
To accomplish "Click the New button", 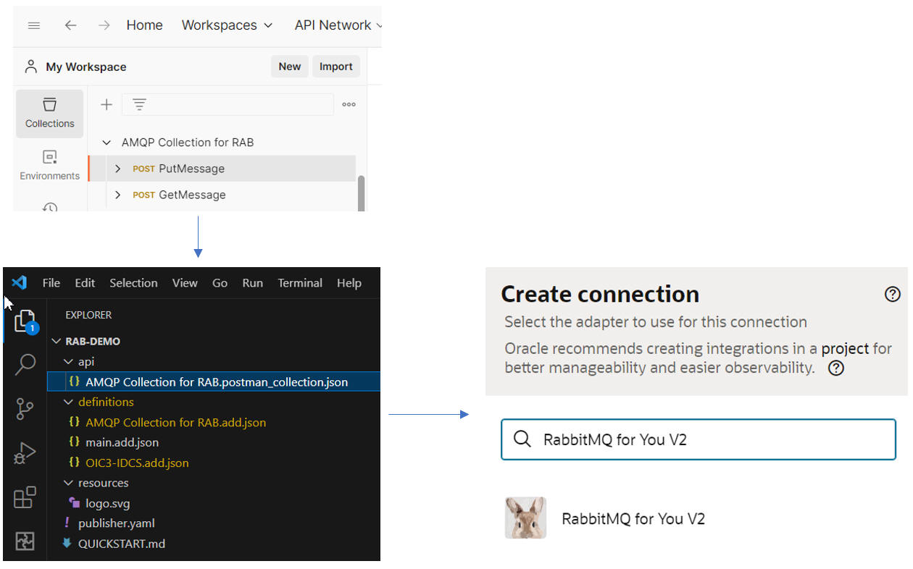I will pyautogui.click(x=289, y=67).
